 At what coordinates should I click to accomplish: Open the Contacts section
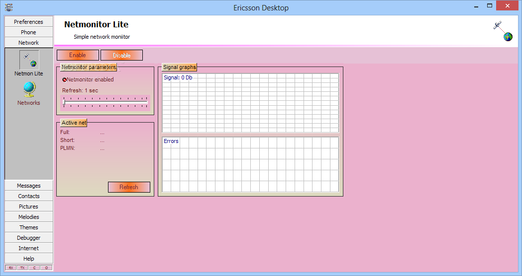(29, 196)
